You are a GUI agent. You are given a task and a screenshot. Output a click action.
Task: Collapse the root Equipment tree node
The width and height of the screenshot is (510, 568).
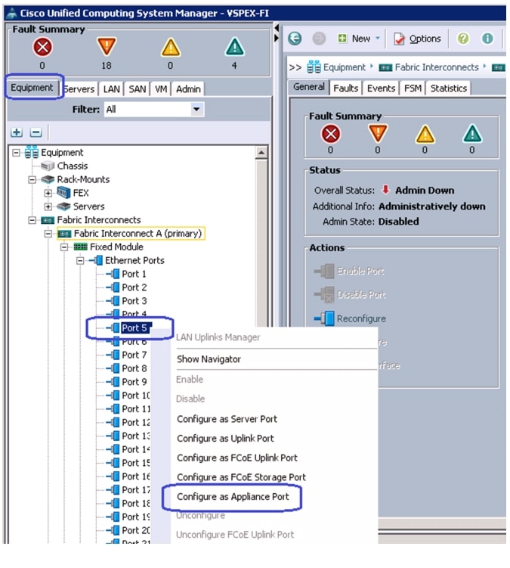[x=16, y=153]
